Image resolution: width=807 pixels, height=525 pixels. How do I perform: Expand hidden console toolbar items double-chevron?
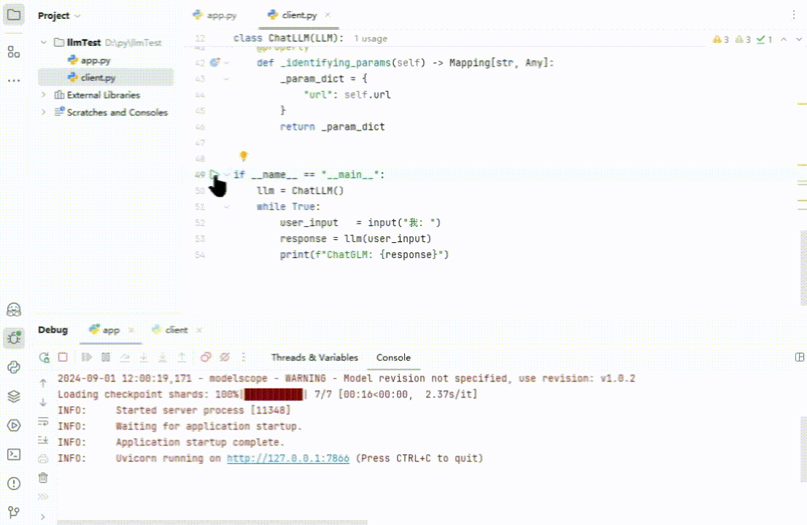tap(43, 497)
